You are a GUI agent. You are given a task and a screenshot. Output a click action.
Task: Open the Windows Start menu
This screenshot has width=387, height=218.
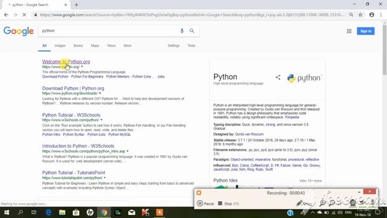click(x=7, y=213)
